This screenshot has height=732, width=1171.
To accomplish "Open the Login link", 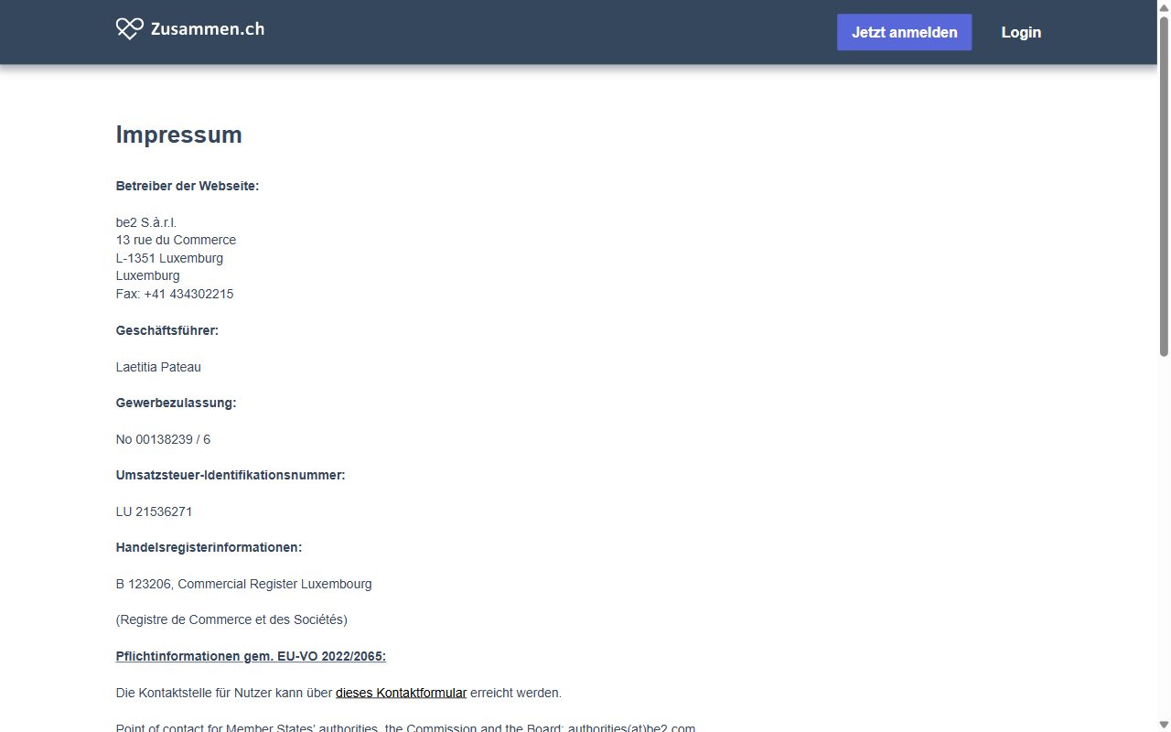I will click(1021, 32).
